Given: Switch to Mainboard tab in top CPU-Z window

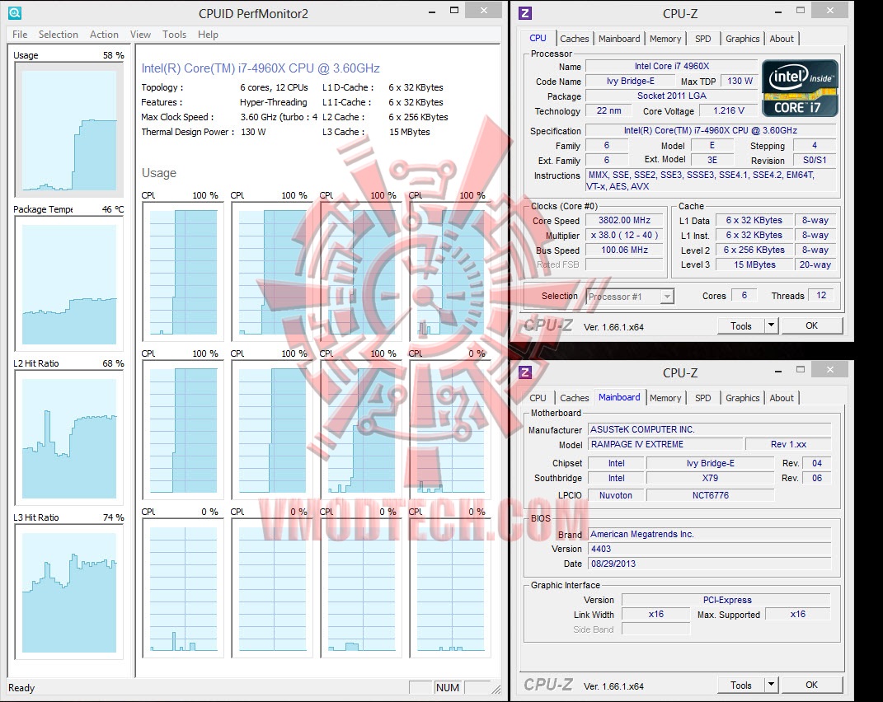Looking at the screenshot, I should point(619,38).
